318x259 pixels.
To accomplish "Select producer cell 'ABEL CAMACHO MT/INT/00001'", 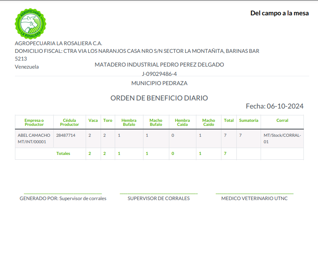I will [x=34, y=138].
